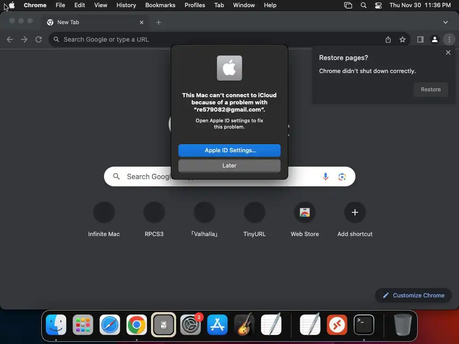Open the TinyURL shortcut
Screen dimensions: 459x344
pos(255,219)
